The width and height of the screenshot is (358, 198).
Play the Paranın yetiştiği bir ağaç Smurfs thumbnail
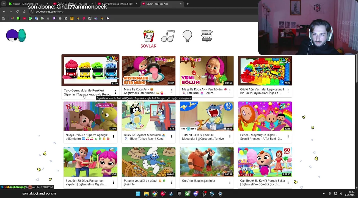tap(148, 162)
